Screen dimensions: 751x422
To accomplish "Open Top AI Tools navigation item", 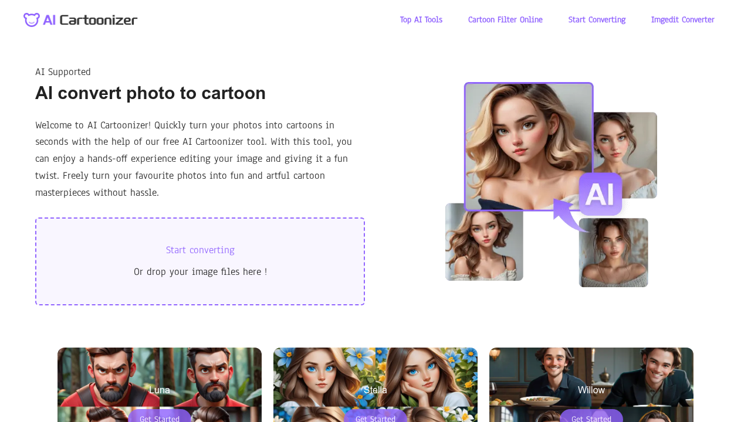I will pyautogui.click(x=421, y=18).
